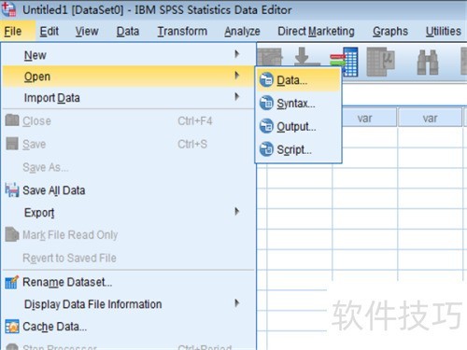
Task: Expand the Import Data submenu
Action: (128, 98)
